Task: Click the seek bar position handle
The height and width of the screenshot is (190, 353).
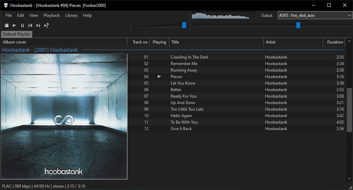Action: pos(298,25)
